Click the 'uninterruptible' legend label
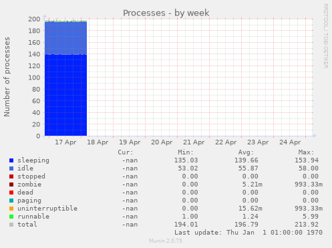Viewport: 332px width, 248px height. click(47, 209)
